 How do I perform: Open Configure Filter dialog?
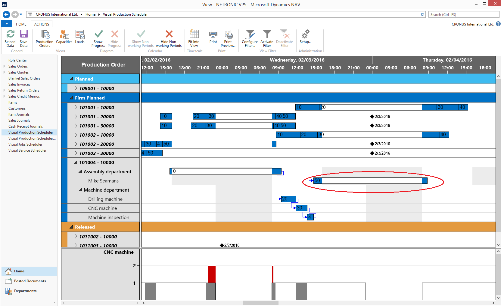250,38
